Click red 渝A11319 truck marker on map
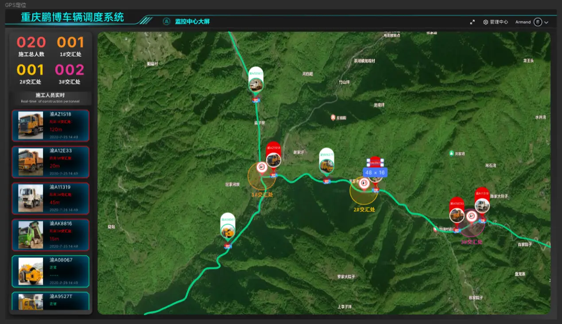Image resolution: width=562 pixels, height=324 pixels. tap(482, 204)
